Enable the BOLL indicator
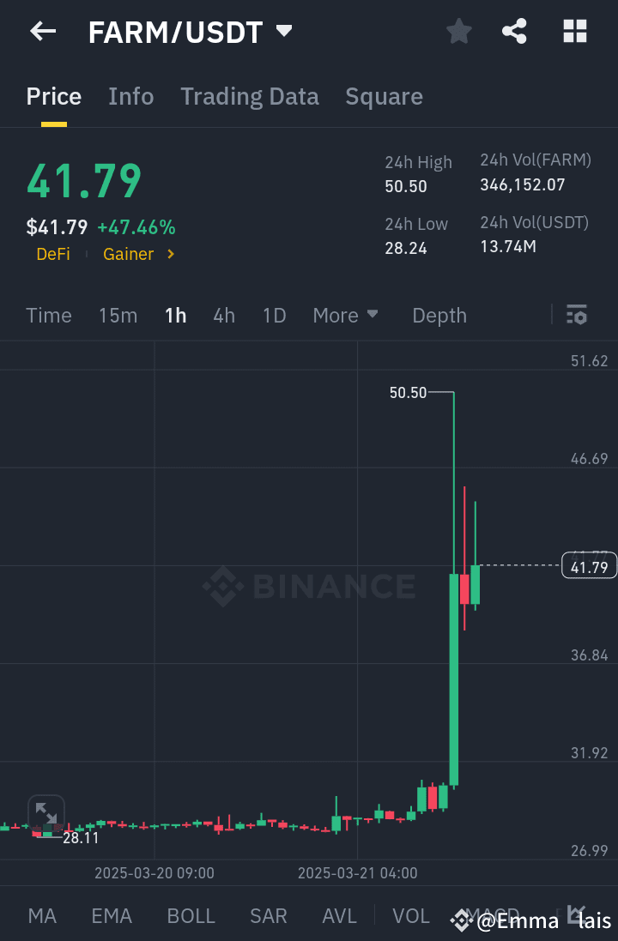Image resolution: width=618 pixels, height=941 pixels. click(x=191, y=916)
